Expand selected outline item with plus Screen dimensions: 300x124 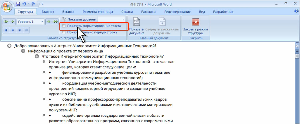20,30
